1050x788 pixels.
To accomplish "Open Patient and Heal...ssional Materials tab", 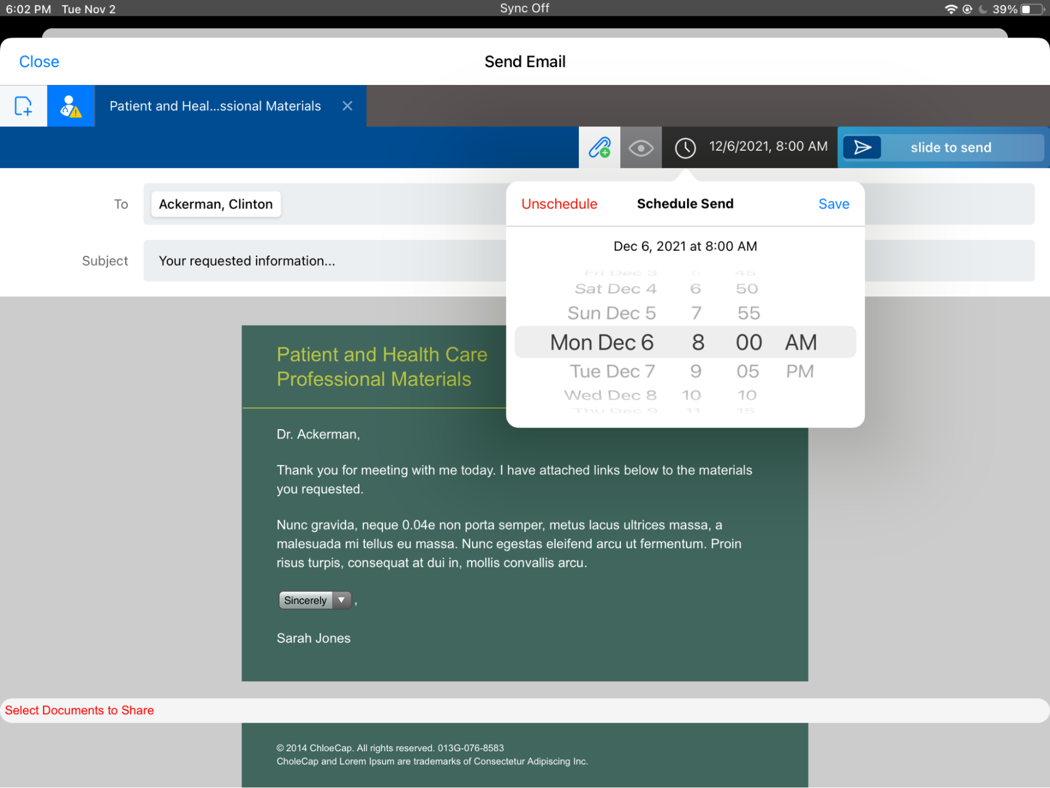I will pyautogui.click(x=215, y=106).
